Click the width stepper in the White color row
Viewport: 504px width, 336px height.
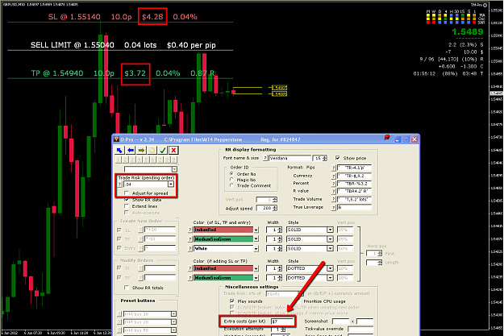click(280, 249)
